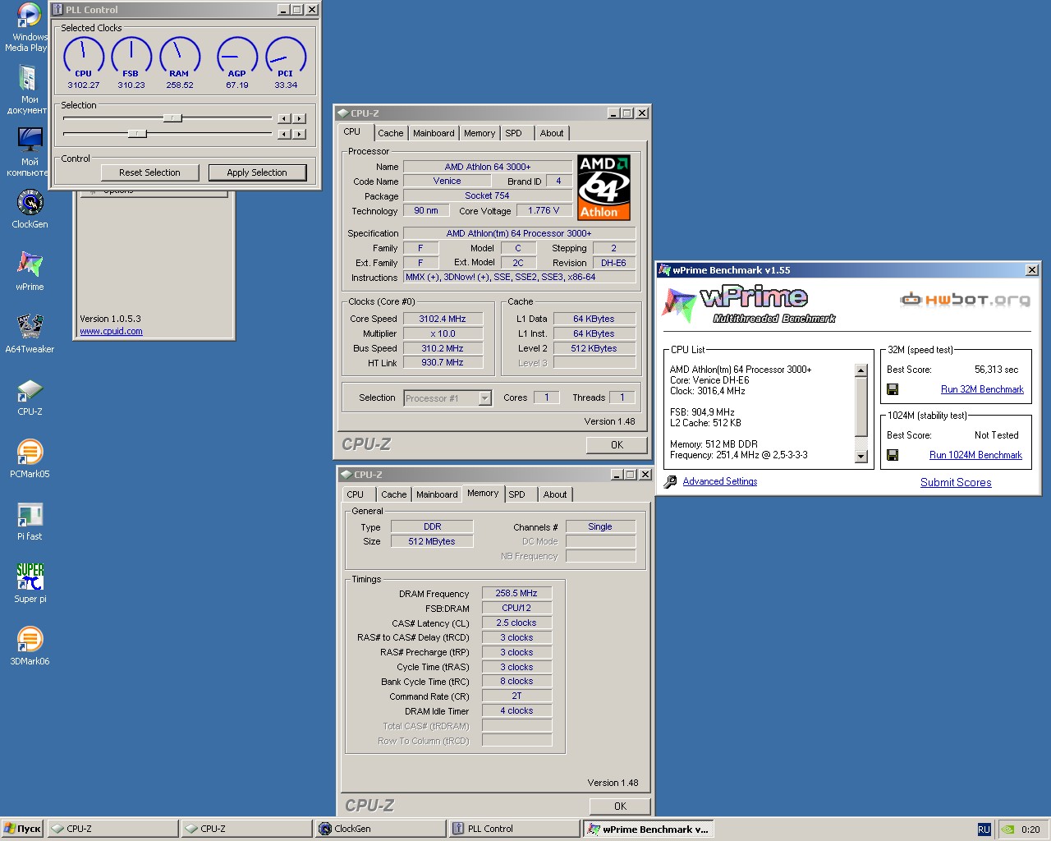This screenshot has width=1051, height=841.
Task: Click the lower PLL selection slider thumb
Action: coord(137,133)
